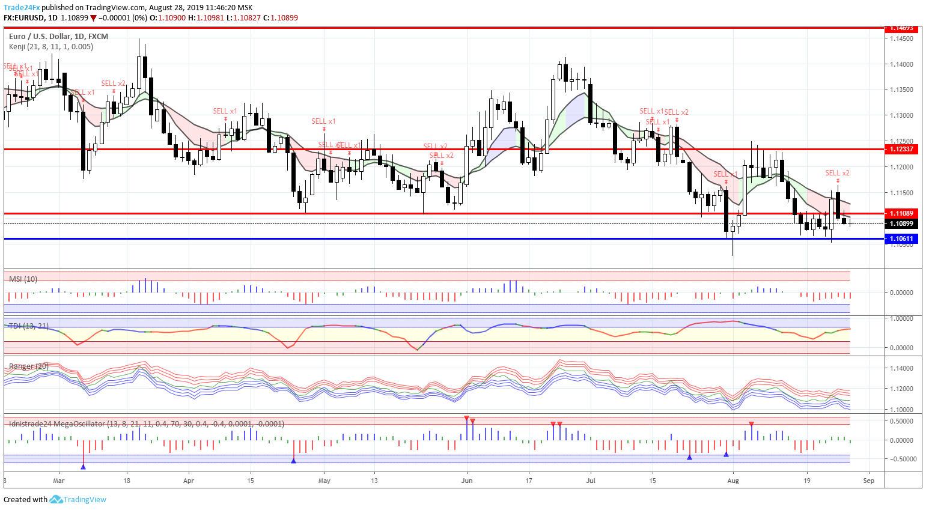This screenshot has height=510, width=926.
Task: Click the first red down-triangle marker at June
Action: tap(466, 417)
